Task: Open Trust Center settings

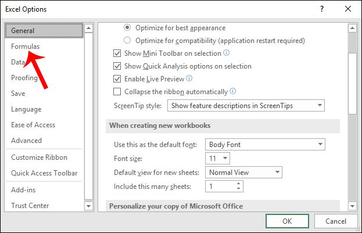Action: coord(30,206)
